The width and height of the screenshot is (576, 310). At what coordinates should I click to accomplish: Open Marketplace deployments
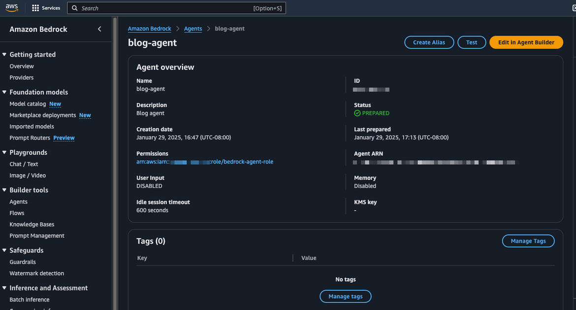tap(43, 115)
